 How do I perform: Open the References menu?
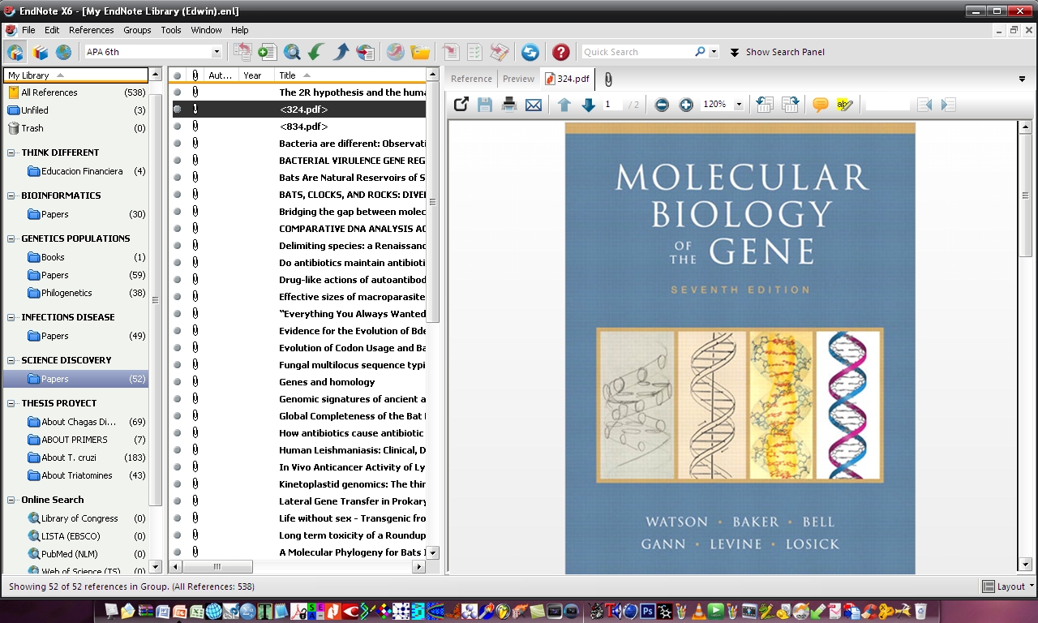pos(92,30)
